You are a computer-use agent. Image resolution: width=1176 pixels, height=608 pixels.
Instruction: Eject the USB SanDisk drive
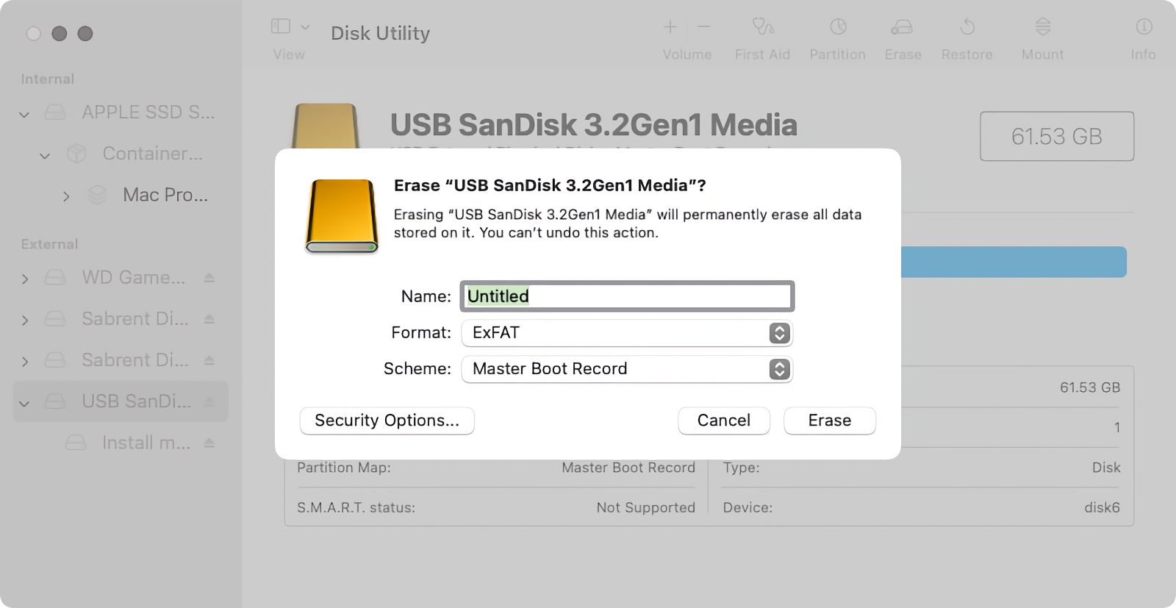pos(209,401)
